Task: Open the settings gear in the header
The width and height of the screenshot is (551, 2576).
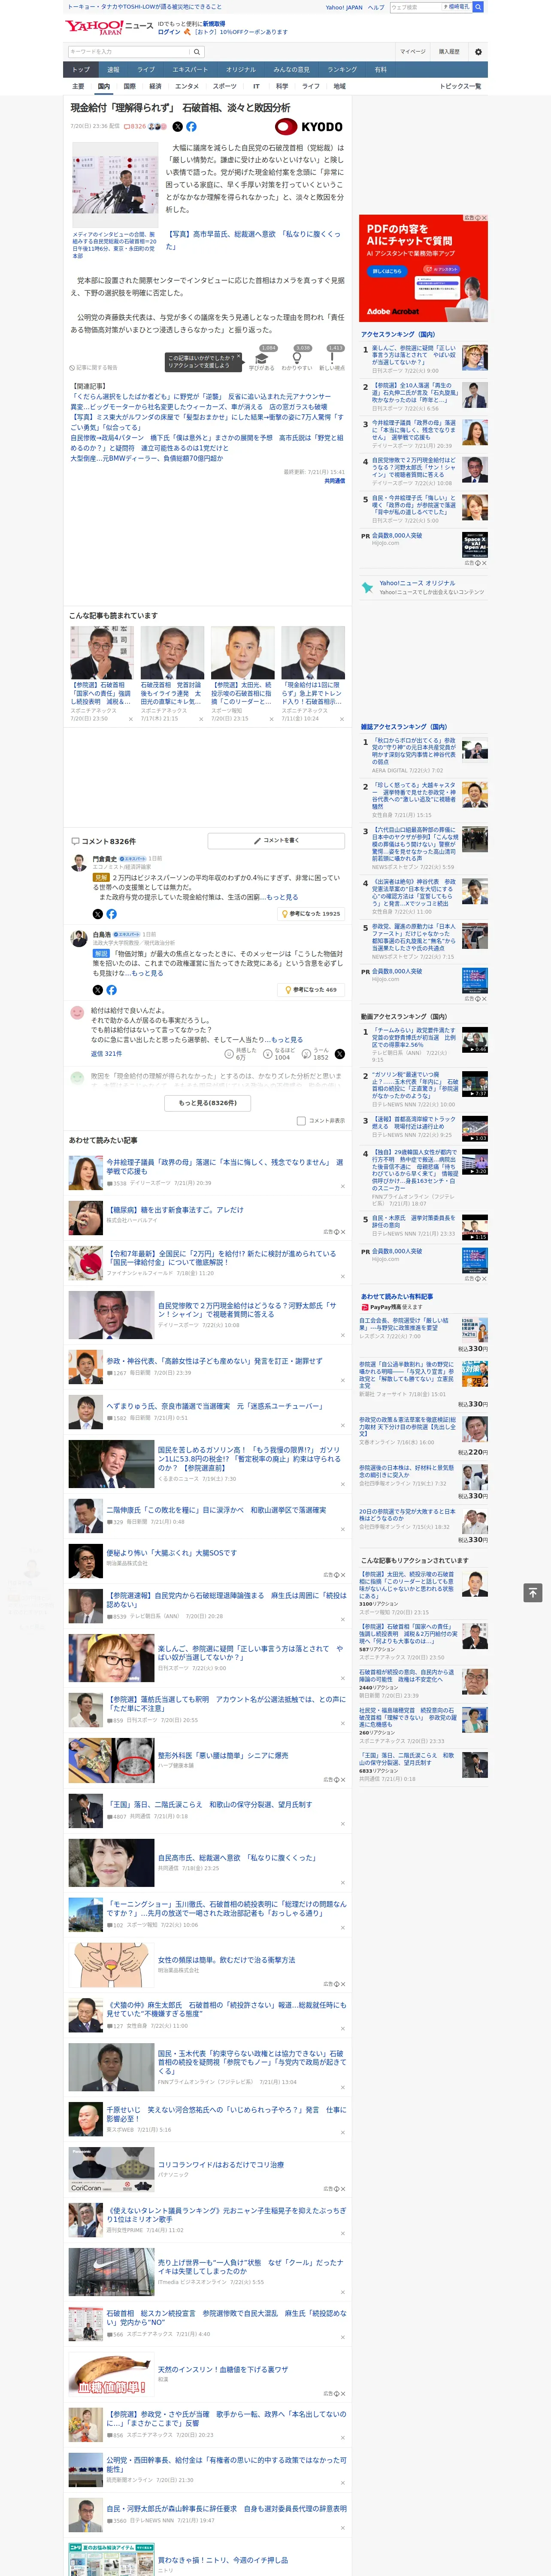Action: pos(478,52)
